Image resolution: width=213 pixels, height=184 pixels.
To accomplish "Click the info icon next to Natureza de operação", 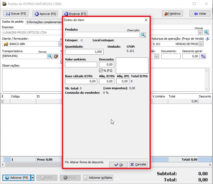I will 207,39.
